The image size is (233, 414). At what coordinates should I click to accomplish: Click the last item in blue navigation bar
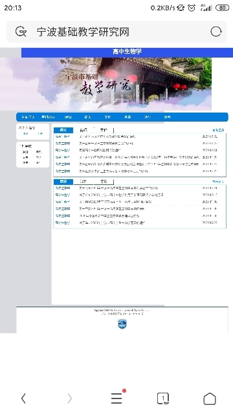click(168, 117)
